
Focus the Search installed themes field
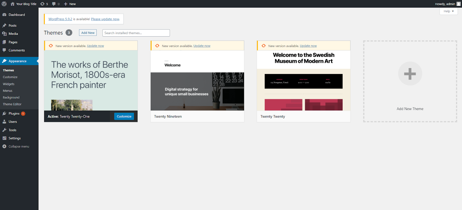pyautogui.click(x=136, y=33)
